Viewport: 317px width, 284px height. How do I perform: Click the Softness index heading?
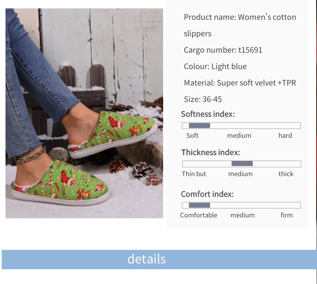(x=208, y=114)
